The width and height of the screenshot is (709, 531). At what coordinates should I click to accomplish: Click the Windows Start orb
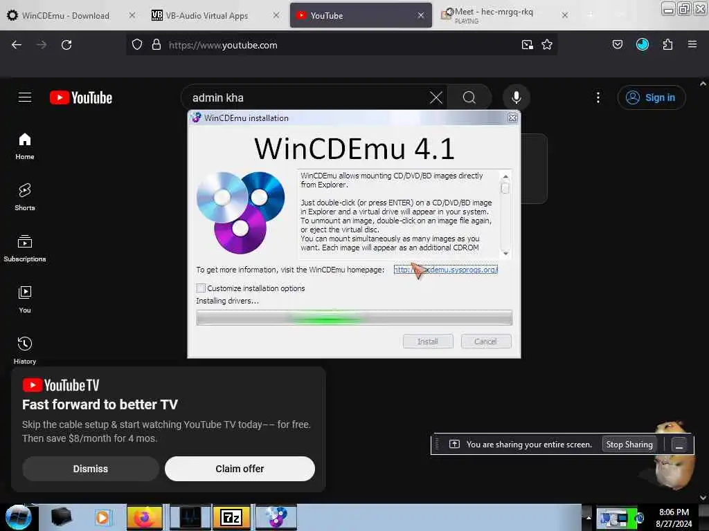click(19, 517)
